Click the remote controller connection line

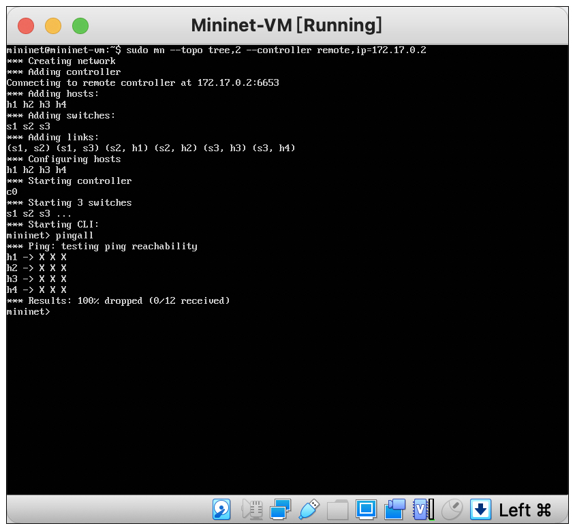(x=142, y=82)
